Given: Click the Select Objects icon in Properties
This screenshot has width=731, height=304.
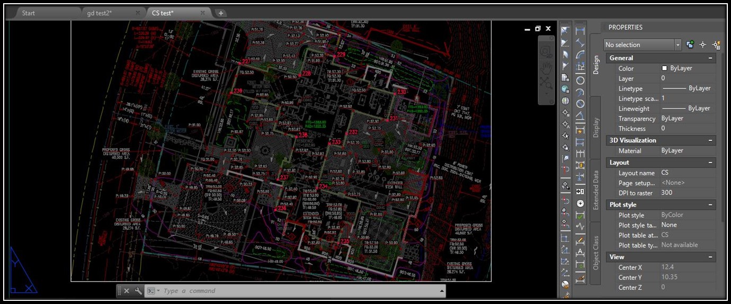Looking at the screenshot, I should [x=703, y=45].
